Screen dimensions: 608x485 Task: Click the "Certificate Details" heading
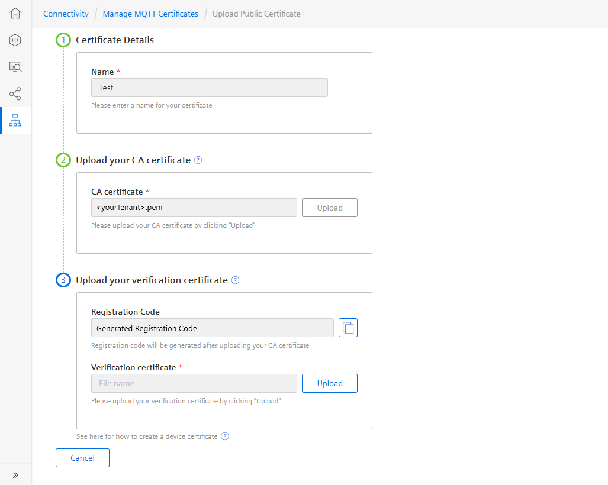click(115, 40)
